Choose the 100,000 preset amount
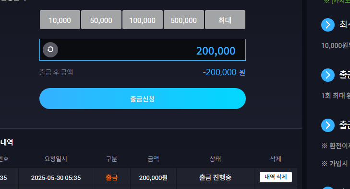The width and height of the screenshot is (350, 189). coord(143,20)
